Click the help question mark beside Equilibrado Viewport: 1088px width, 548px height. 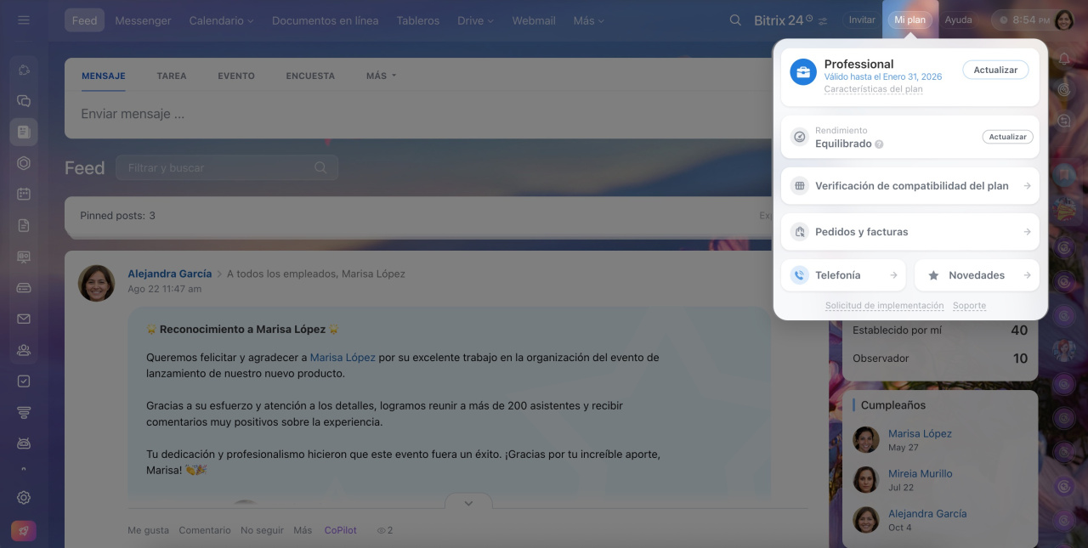tap(879, 144)
